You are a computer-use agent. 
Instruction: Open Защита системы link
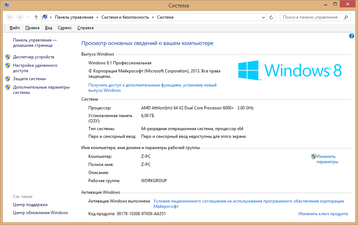coord(29,79)
